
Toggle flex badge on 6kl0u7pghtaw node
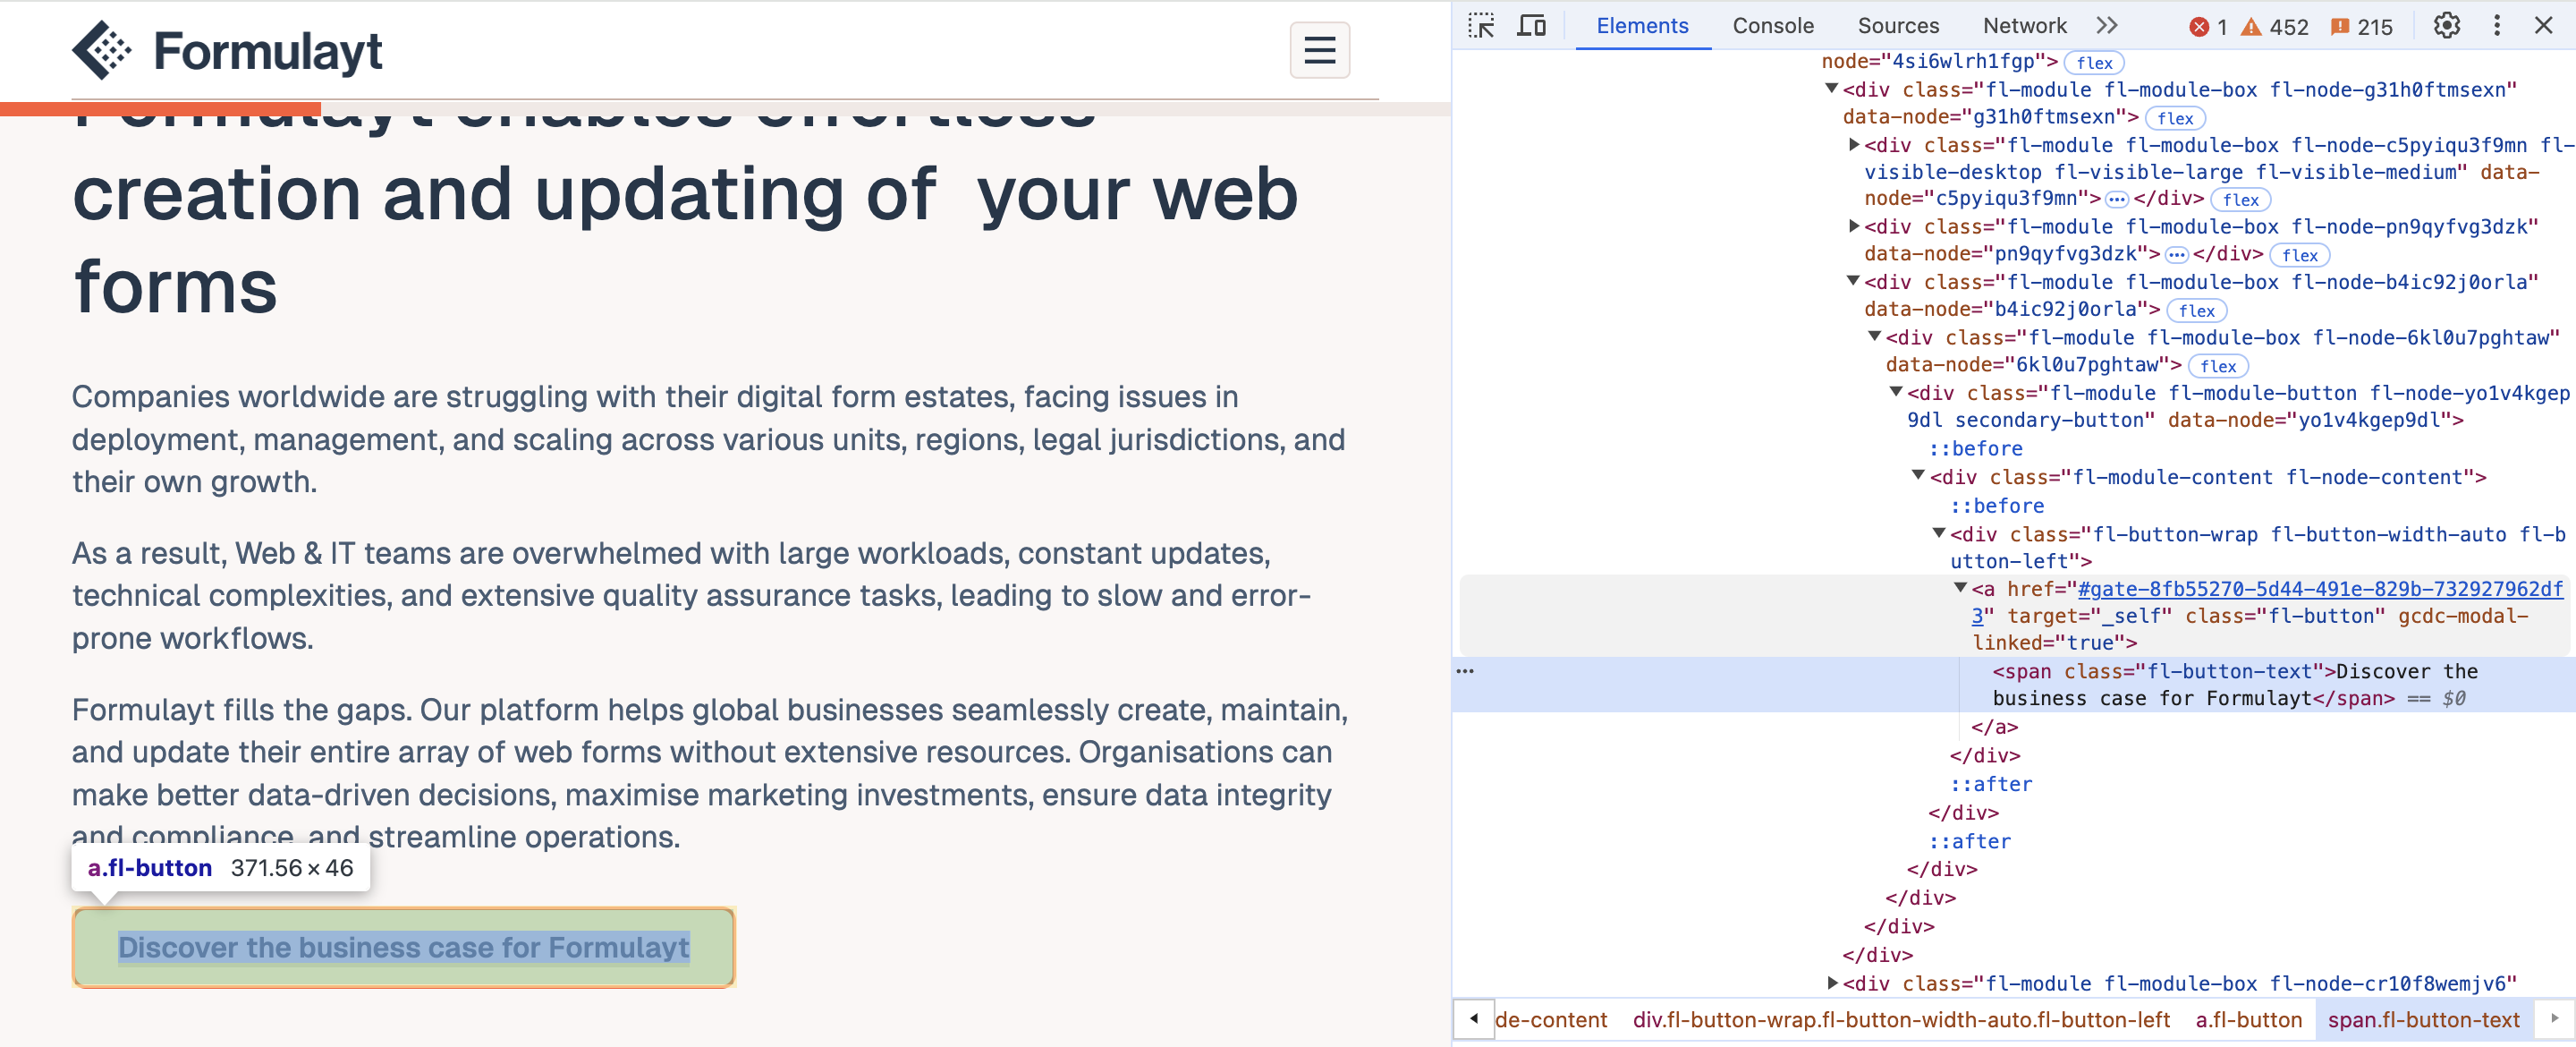(2217, 366)
